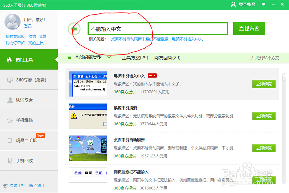The width and height of the screenshot is (289, 193).
Task: Click 1957125人使用 usage count
Action: point(153,156)
